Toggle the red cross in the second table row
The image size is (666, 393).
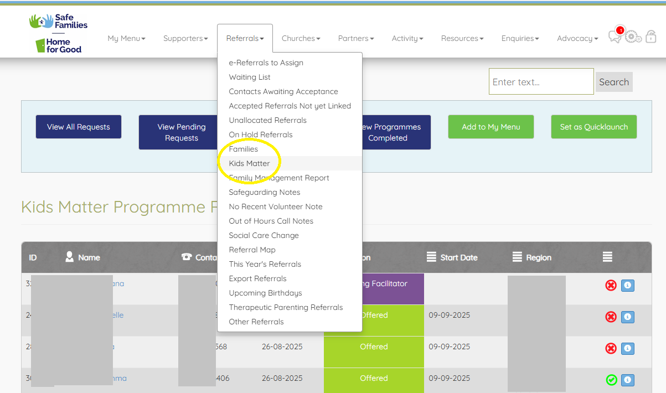[611, 317]
